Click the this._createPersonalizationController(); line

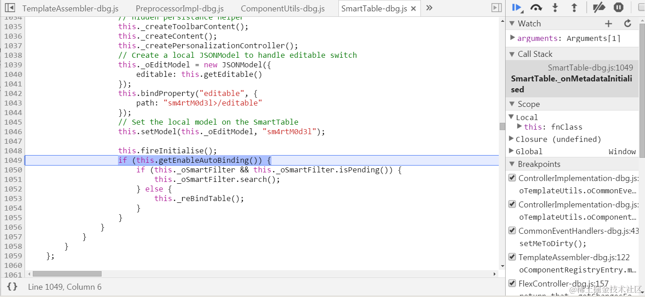click(x=208, y=45)
